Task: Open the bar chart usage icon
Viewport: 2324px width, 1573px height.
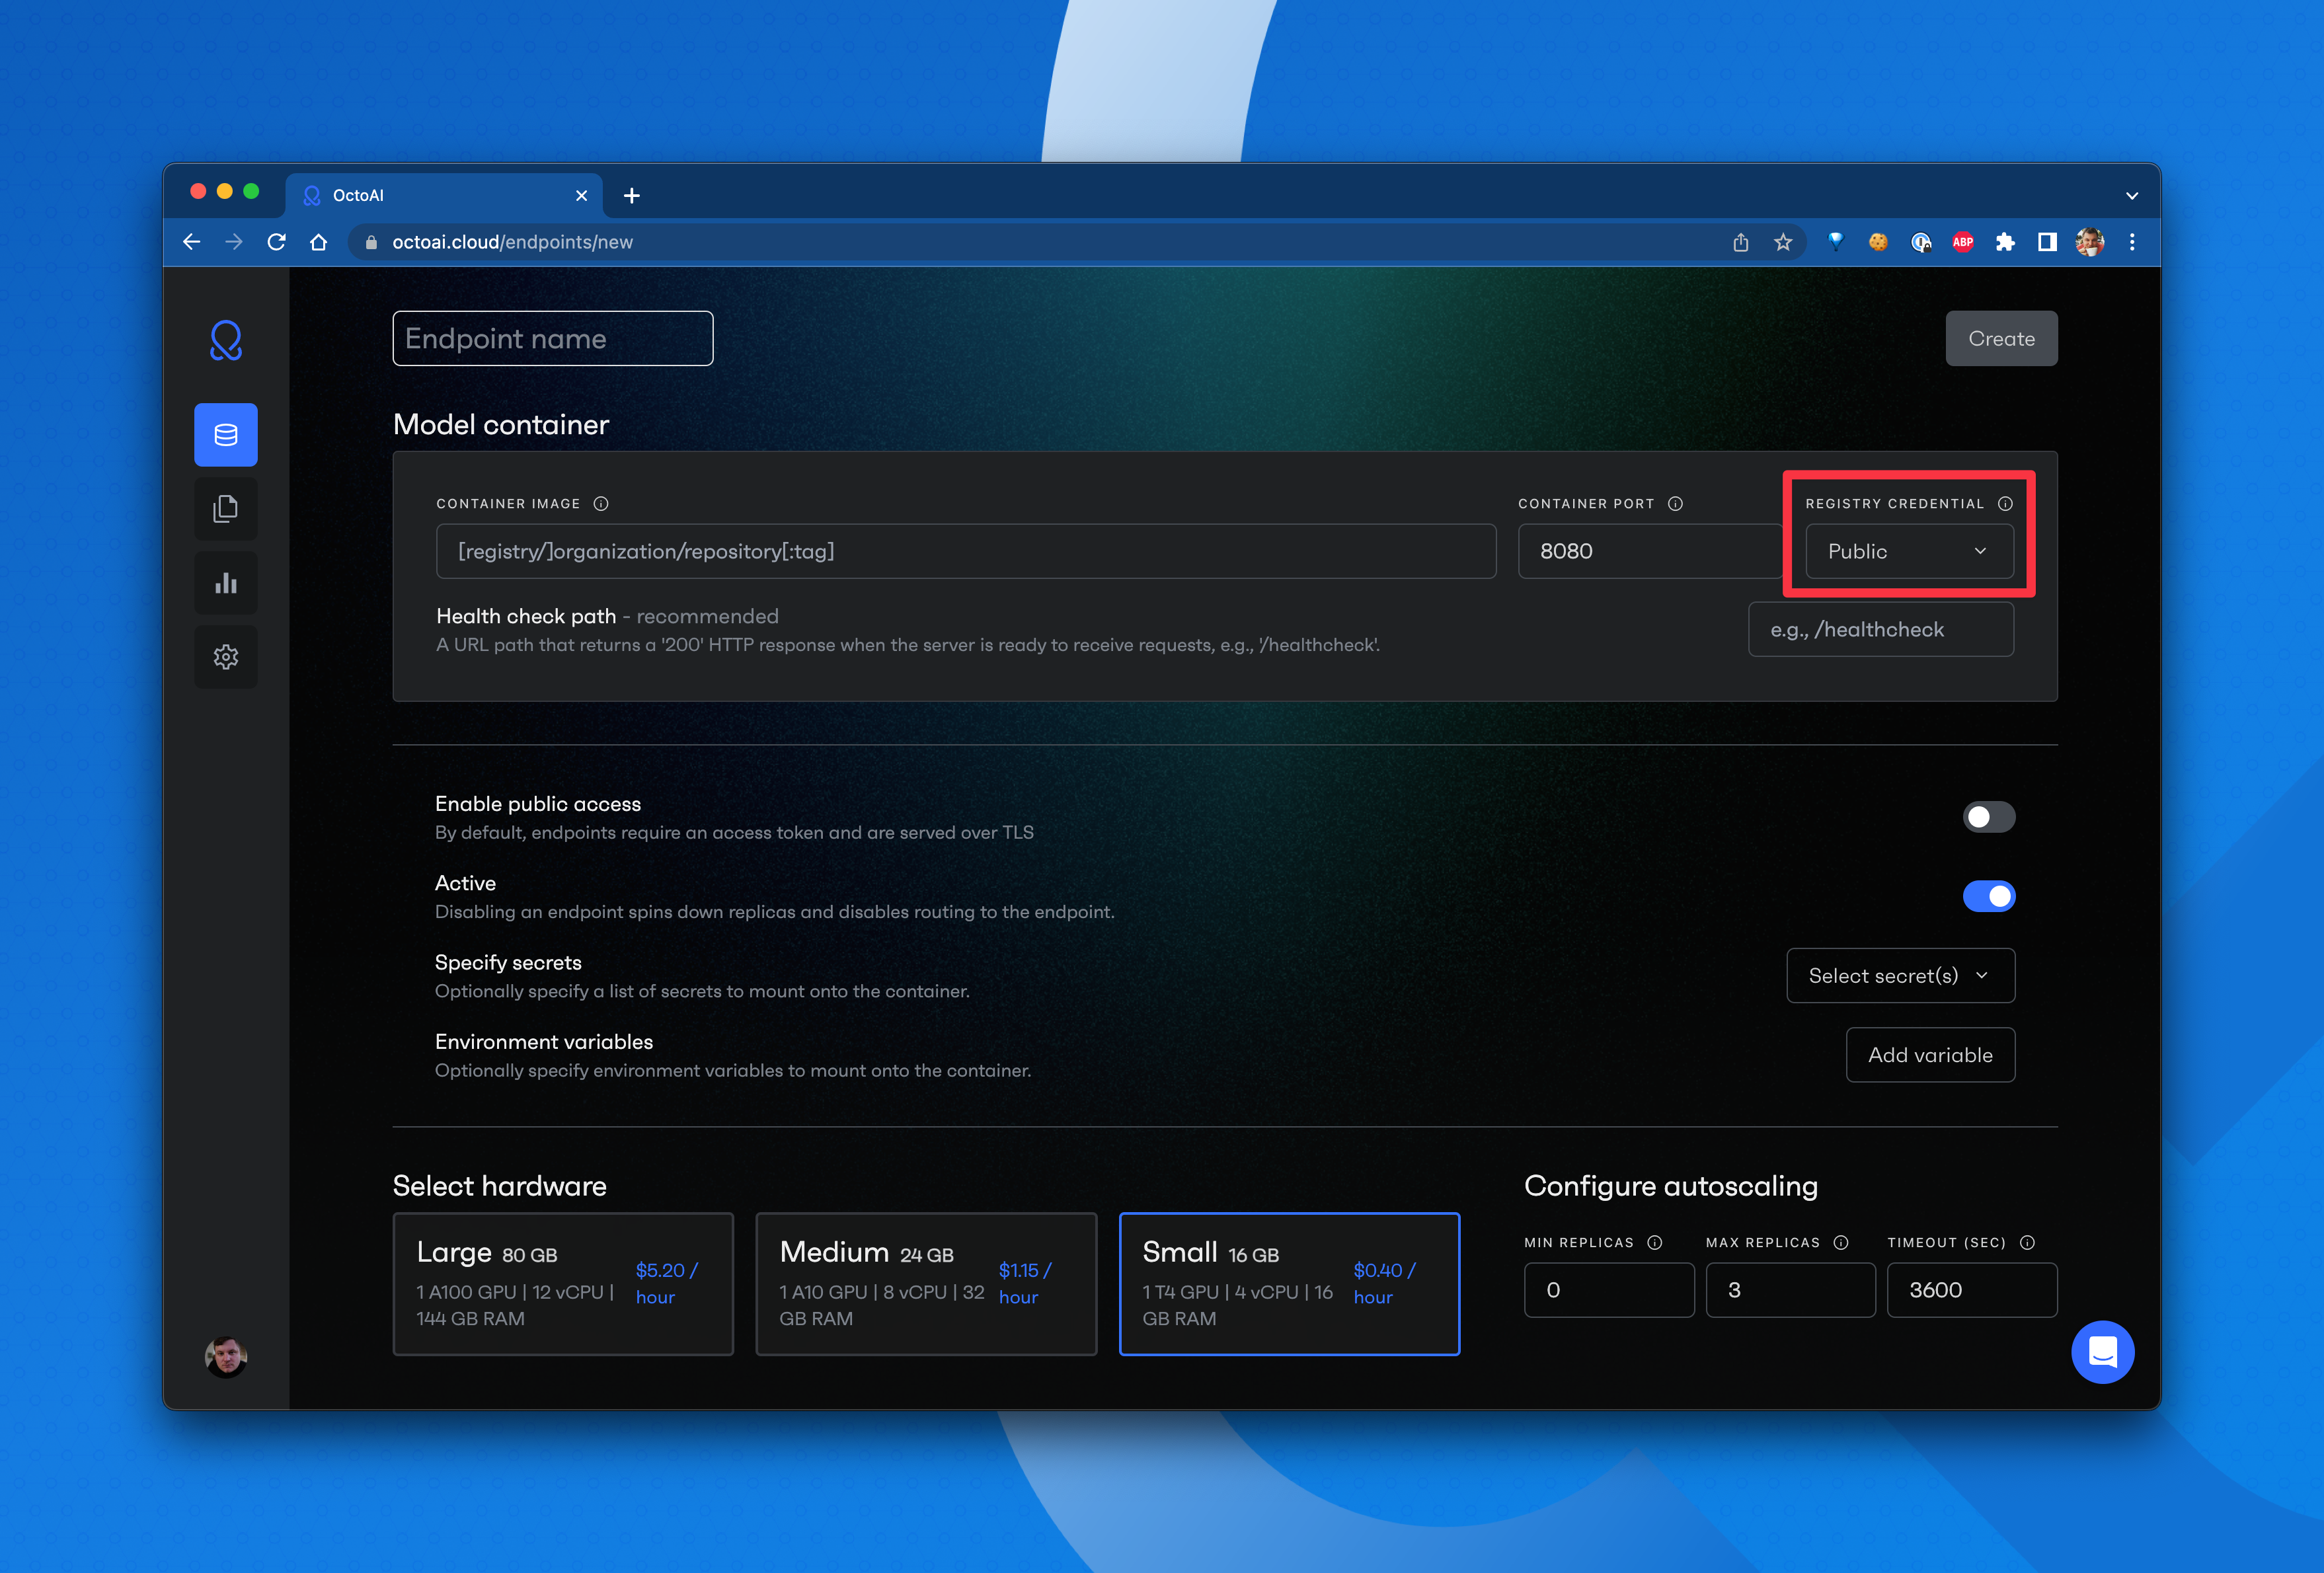Action: click(x=225, y=583)
